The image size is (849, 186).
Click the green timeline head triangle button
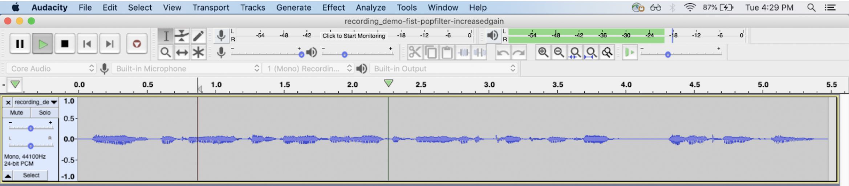pos(15,84)
